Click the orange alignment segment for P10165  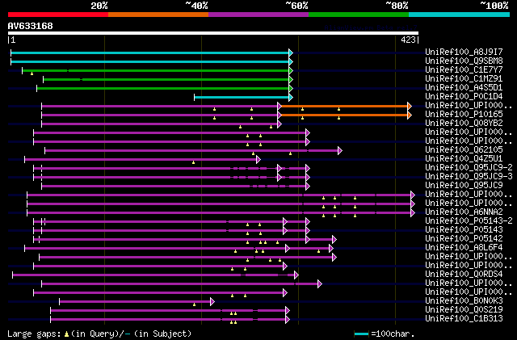345,115
